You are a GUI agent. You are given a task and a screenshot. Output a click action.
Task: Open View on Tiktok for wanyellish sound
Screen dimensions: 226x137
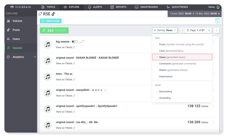click(x=65, y=96)
